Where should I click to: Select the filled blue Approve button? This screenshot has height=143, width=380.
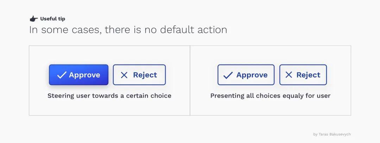[x=78, y=75]
